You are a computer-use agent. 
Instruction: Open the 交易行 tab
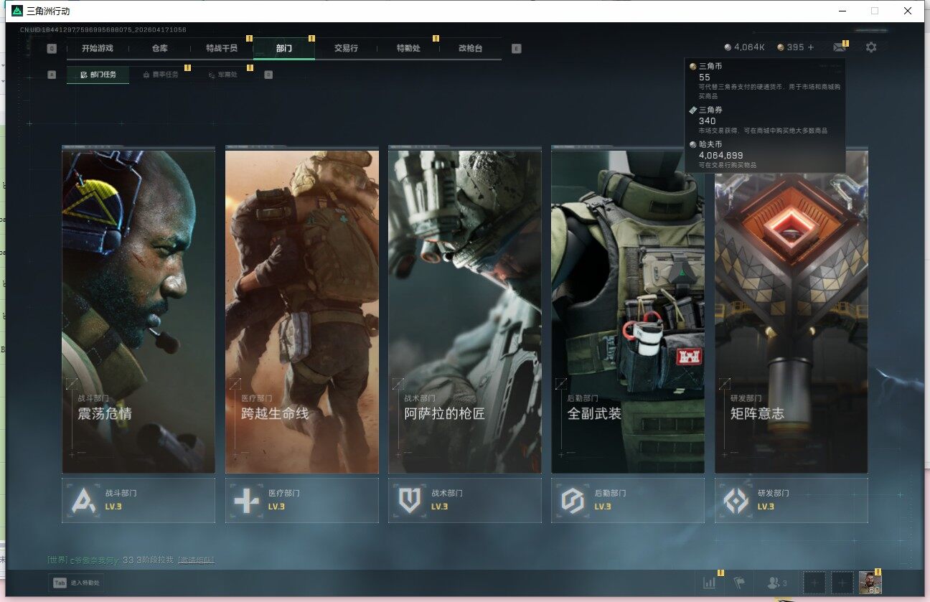pyautogui.click(x=346, y=49)
